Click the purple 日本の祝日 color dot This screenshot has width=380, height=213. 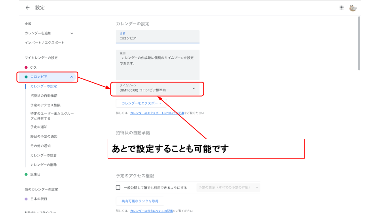[x=26, y=199]
